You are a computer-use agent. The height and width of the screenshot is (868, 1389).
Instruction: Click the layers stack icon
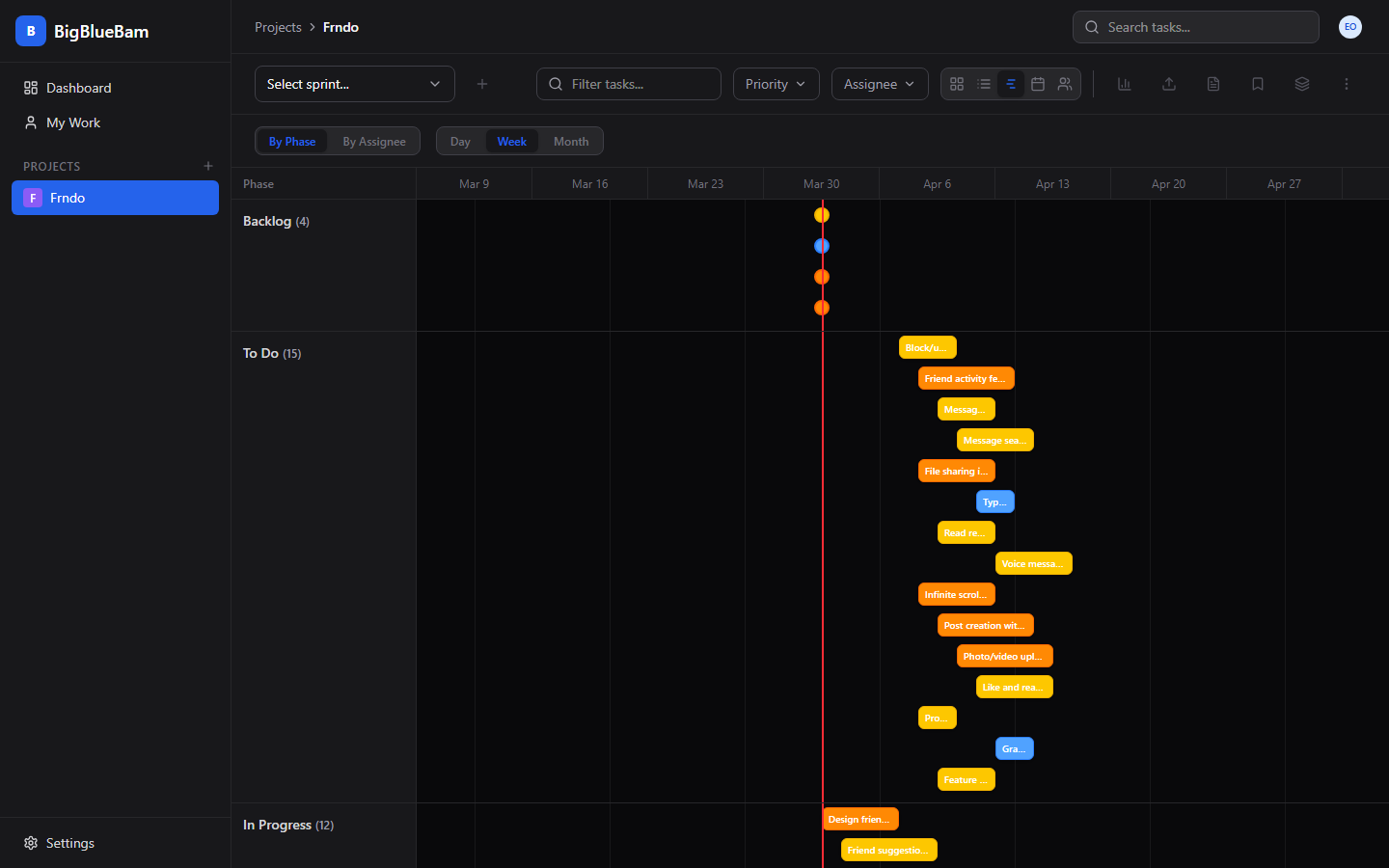coord(1302,84)
